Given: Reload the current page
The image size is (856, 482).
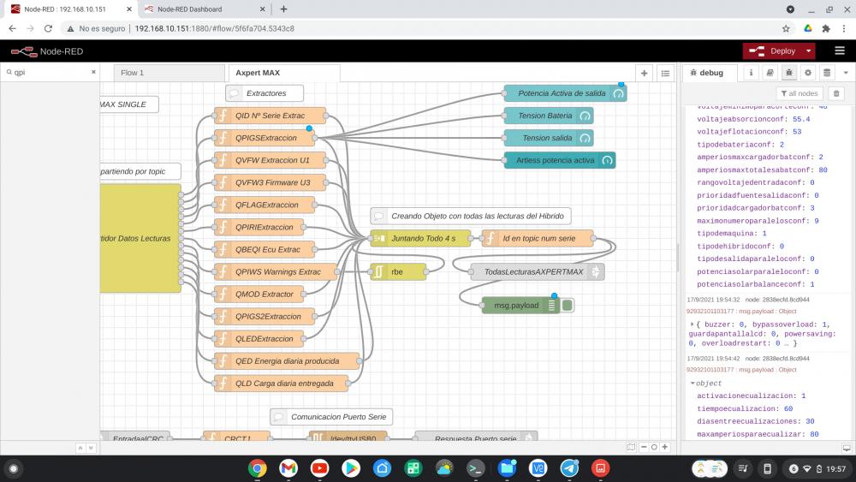Looking at the screenshot, I should pos(48,28).
